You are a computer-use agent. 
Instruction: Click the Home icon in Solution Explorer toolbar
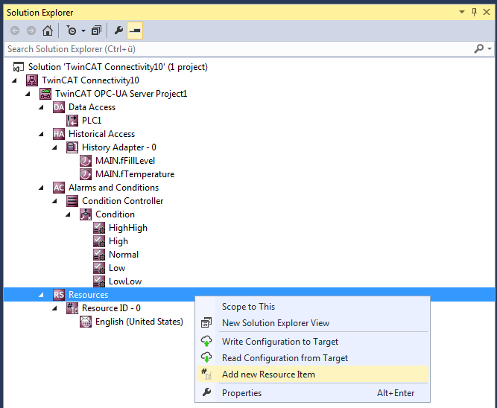48,31
